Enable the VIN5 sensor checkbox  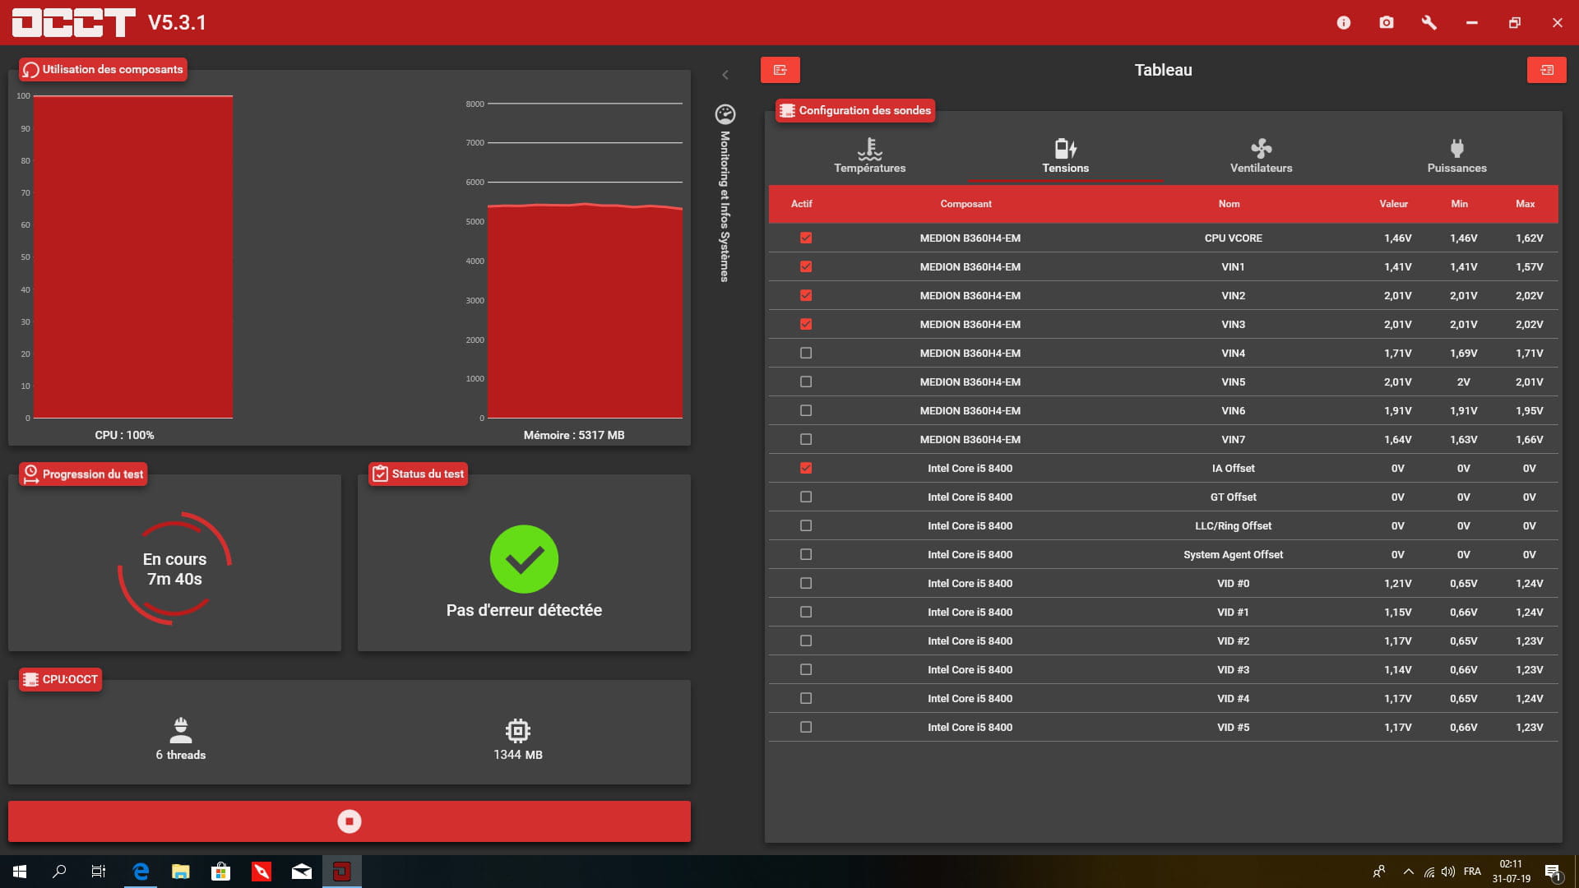[x=806, y=382]
